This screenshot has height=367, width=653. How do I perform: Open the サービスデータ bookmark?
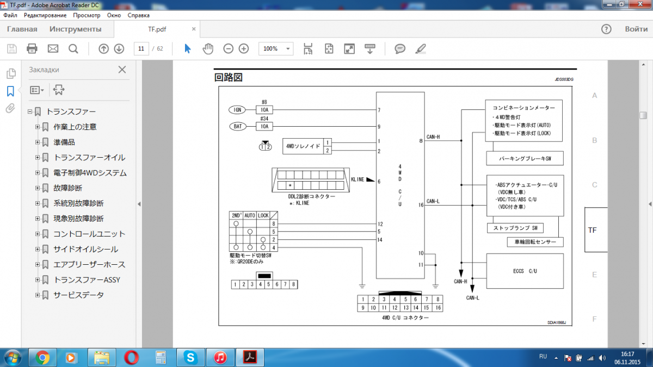(x=78, y=295)
